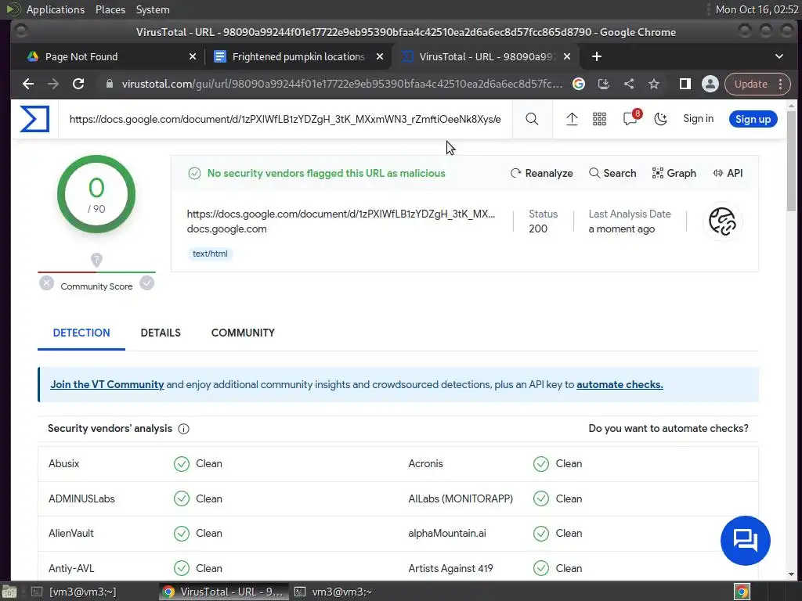Click the install/download page icon in address bar

coord(604,84)
